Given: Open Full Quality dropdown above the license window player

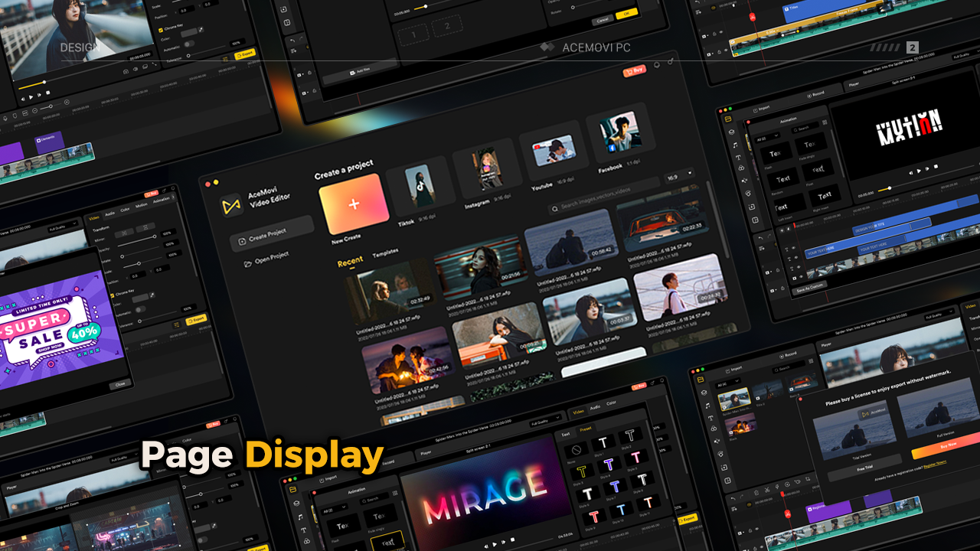Looking at the screenshot, I should click(938, 315).
